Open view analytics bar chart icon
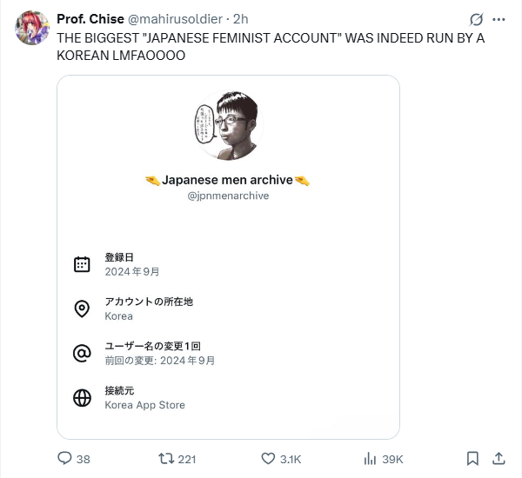The height and width of the screenshot is (478, 522). 369,458
